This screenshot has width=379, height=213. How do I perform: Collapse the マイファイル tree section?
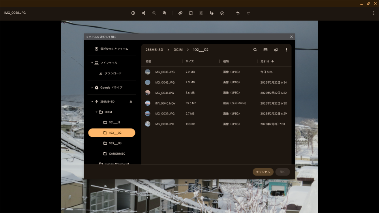click(x=92, y=63)
